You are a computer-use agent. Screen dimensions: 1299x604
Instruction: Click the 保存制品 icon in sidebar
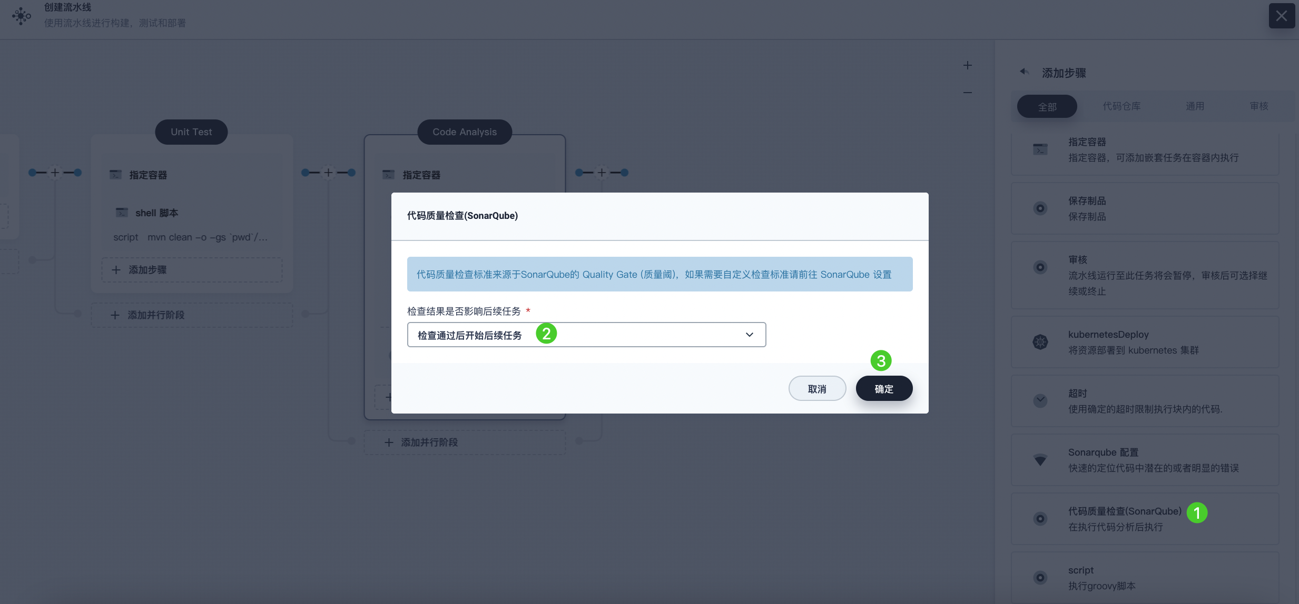pyautogui.click(x=1040, y=208)
